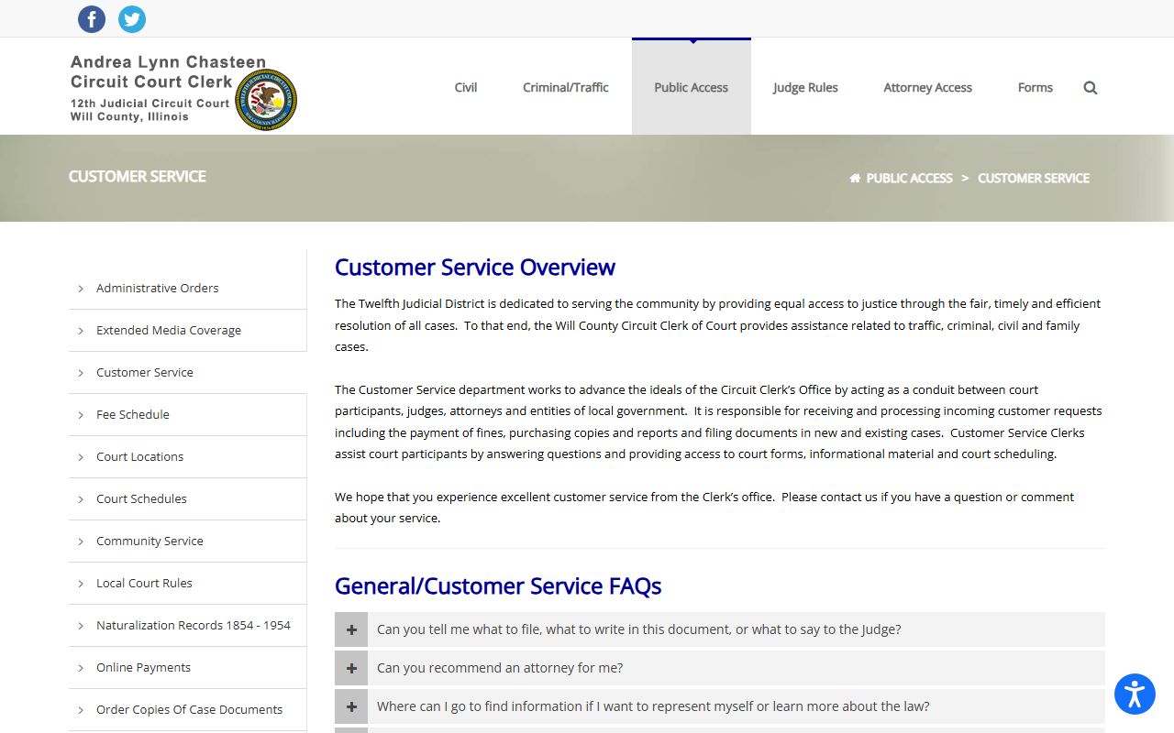
Task: Click the Customer Service Overview heading
Action: coord(475,268)
